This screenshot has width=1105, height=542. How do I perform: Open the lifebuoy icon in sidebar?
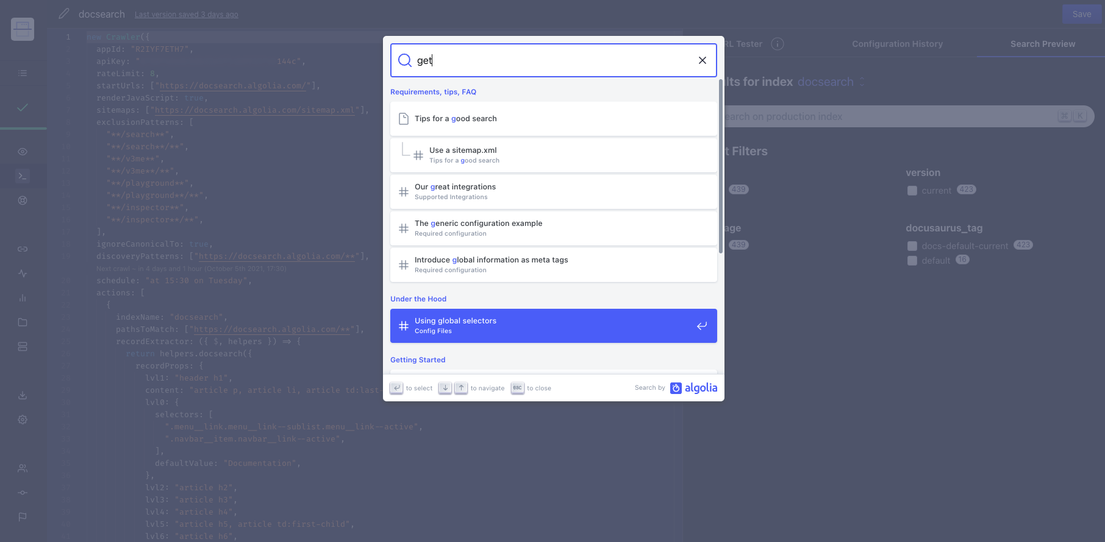coord(23,200)
